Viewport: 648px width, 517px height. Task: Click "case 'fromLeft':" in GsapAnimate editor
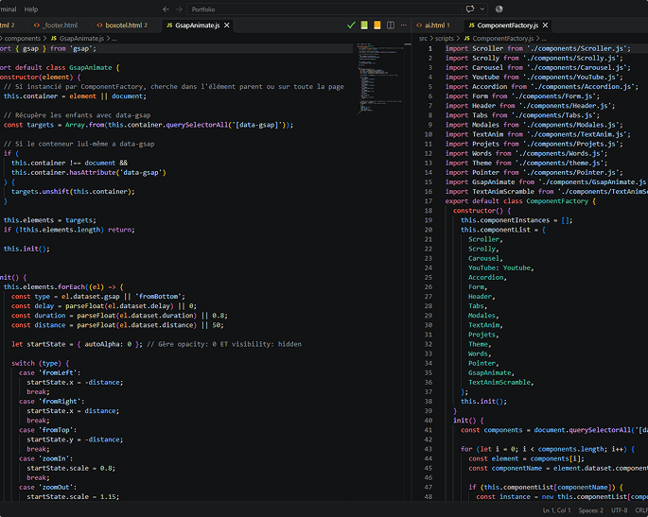coord(49,373)
